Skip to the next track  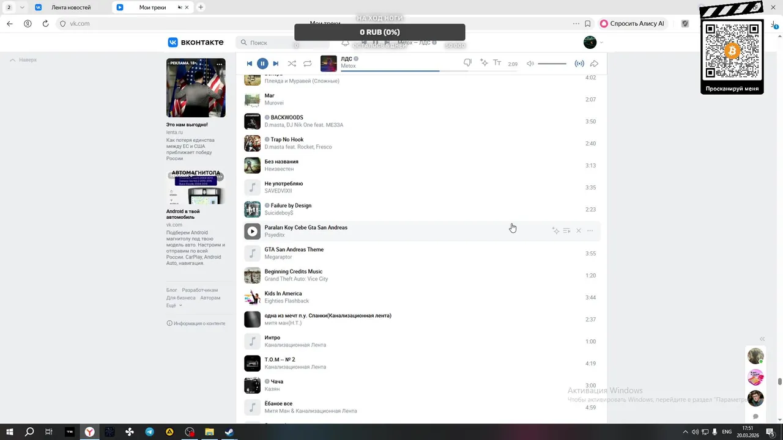pyautogui.click(x=276, y=64)
